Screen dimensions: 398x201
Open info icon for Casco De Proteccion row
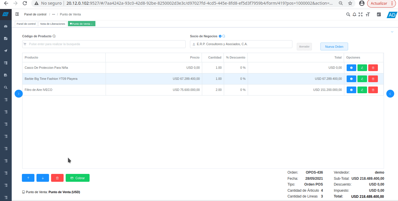click(351, 68)
